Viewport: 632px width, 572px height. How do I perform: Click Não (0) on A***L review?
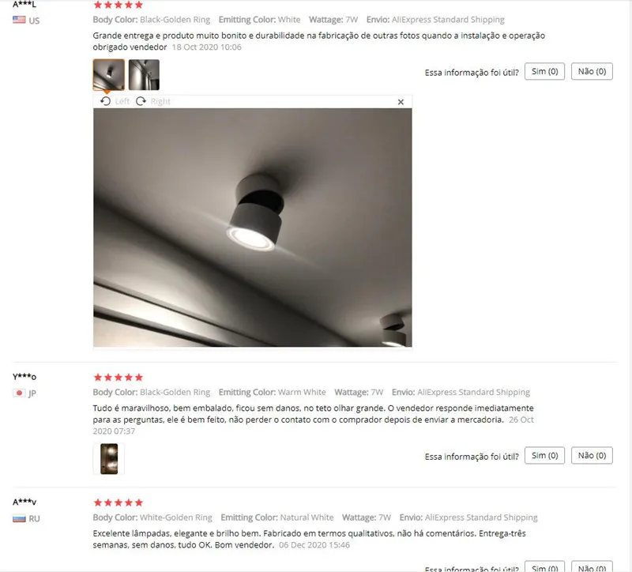(592, 71)
